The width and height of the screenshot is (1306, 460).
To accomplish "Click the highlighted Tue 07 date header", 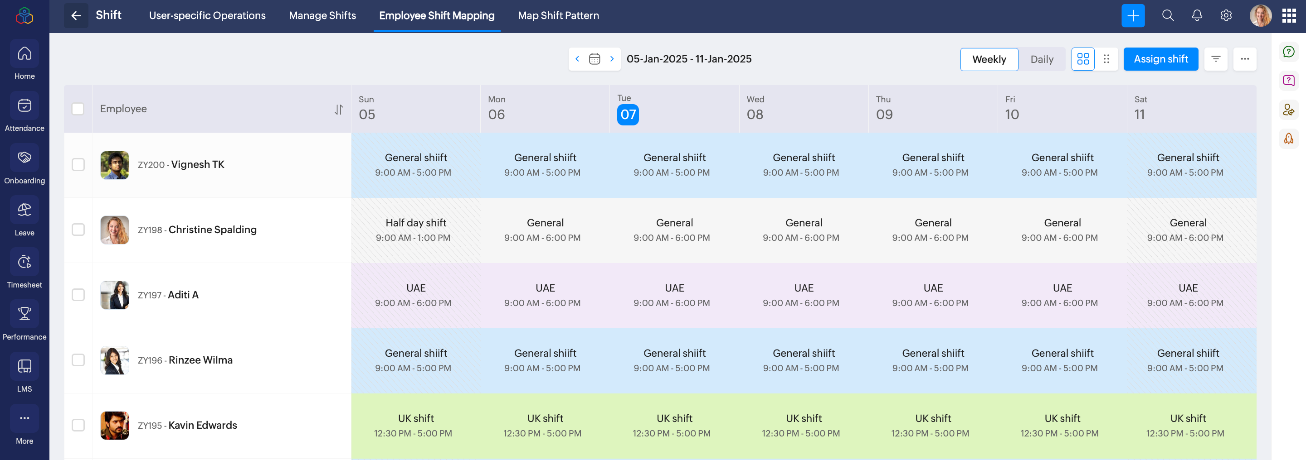I will coord(628,115).
